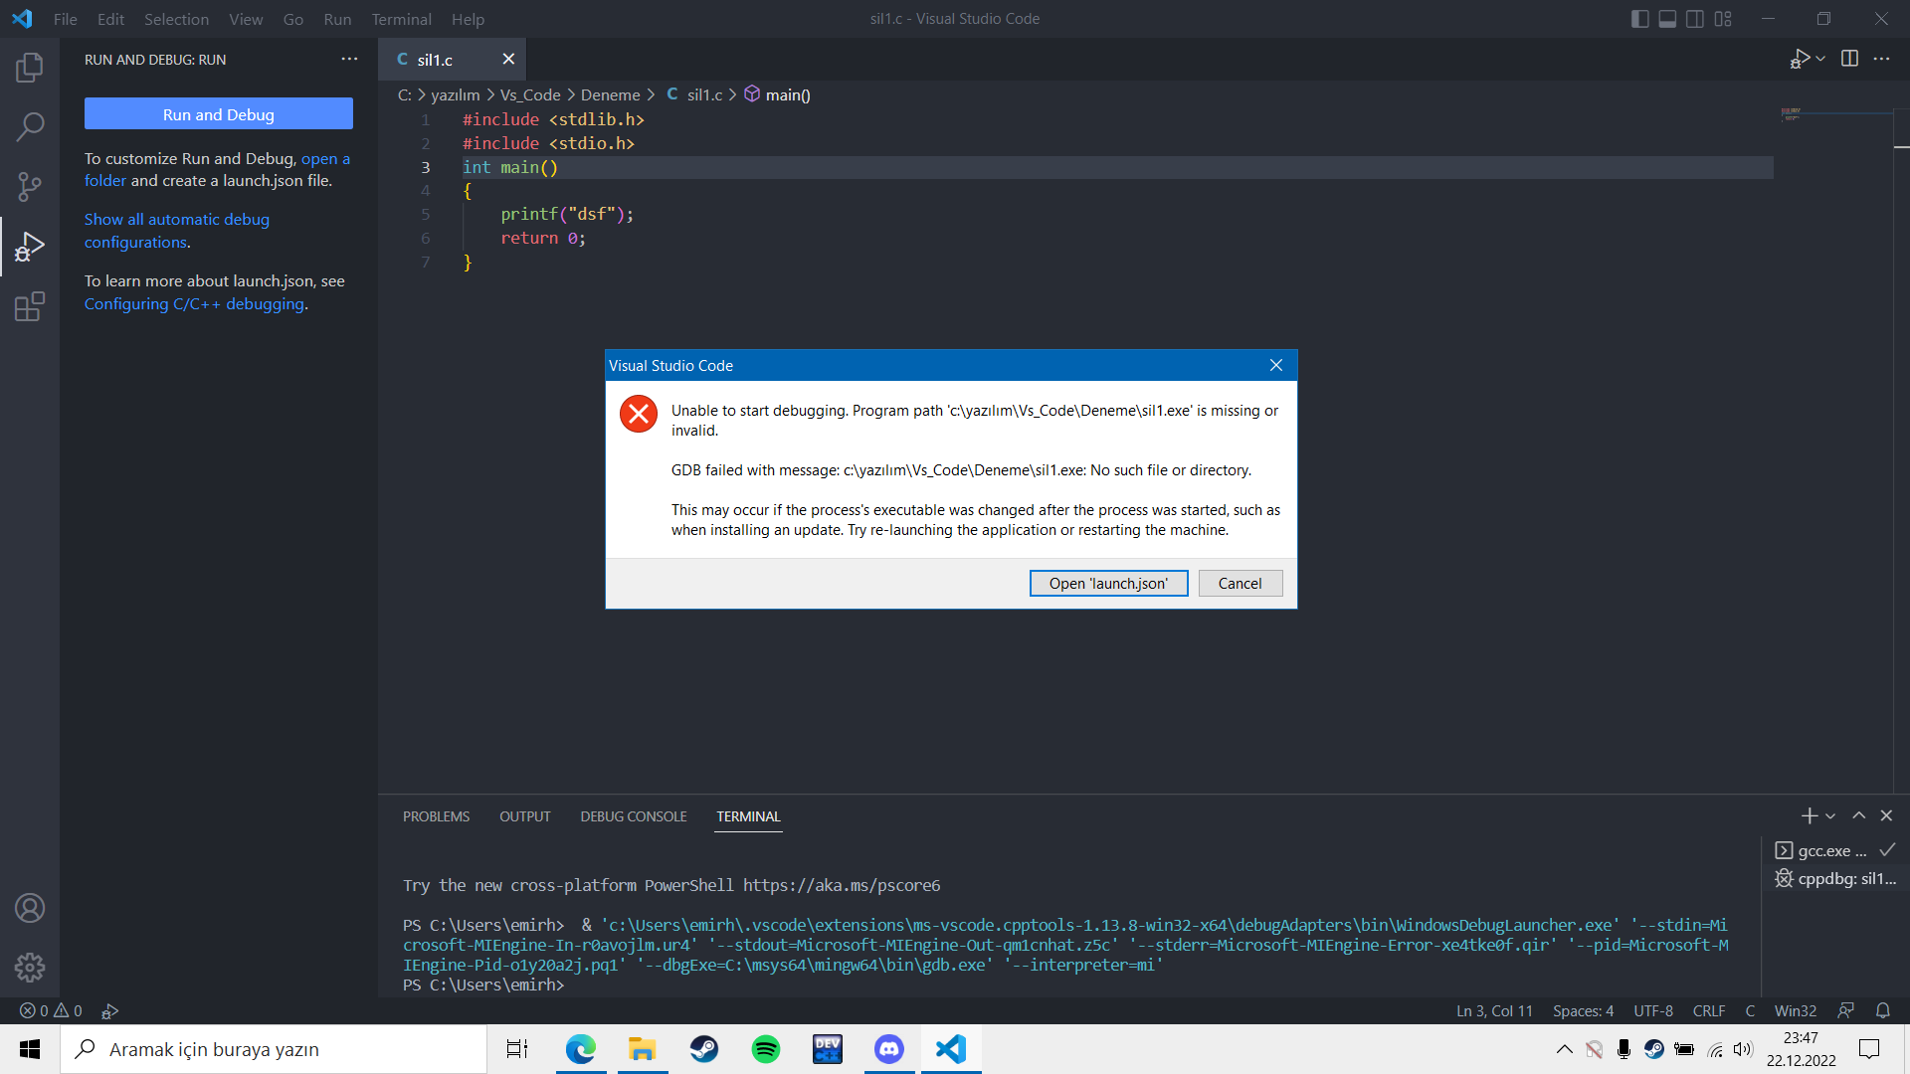Viewport: 1910px width, 1074px height.
Task: Open the Extensions view
Action: point(30,305)
